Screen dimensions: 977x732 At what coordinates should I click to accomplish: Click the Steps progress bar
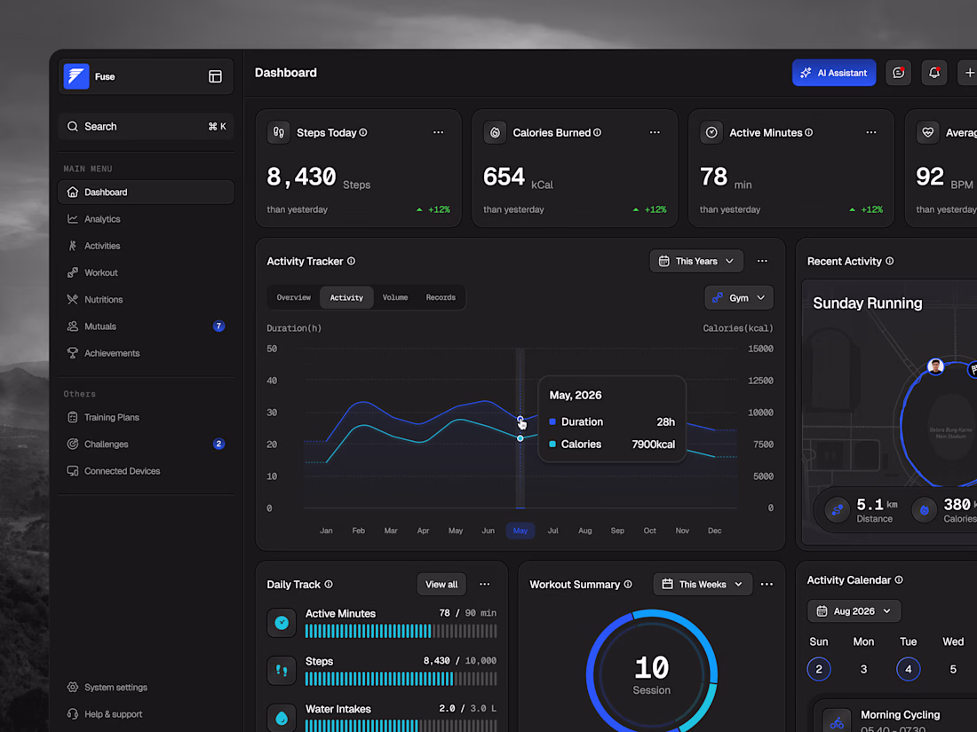point(401,679)
